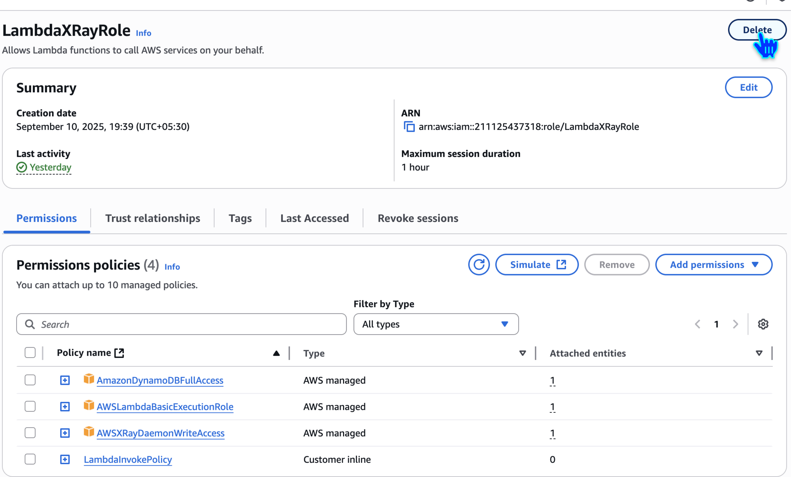Image resolution: width=791 pixels, height=477 pixels.
Task: Click the AWSXRayDaemonWriteAccess policy box icon
Action: click(89, 432)
